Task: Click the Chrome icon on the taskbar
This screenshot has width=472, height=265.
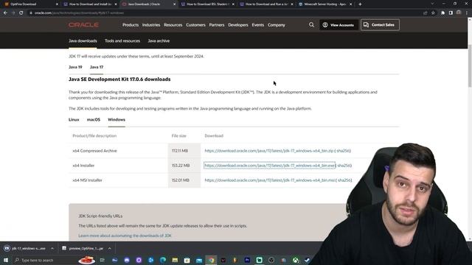Action: (x=211, y=260)
